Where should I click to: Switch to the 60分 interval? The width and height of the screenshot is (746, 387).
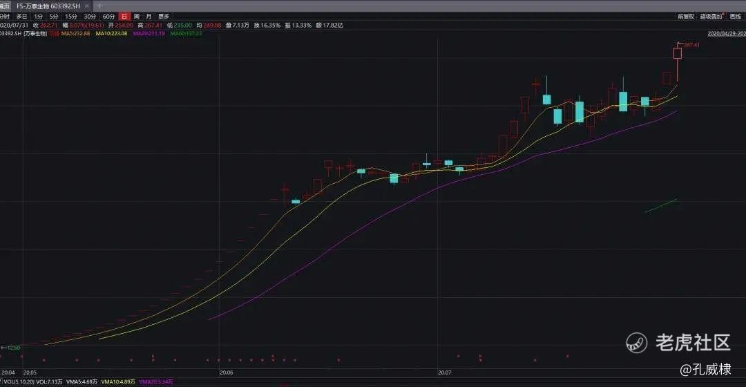point(109,17)
